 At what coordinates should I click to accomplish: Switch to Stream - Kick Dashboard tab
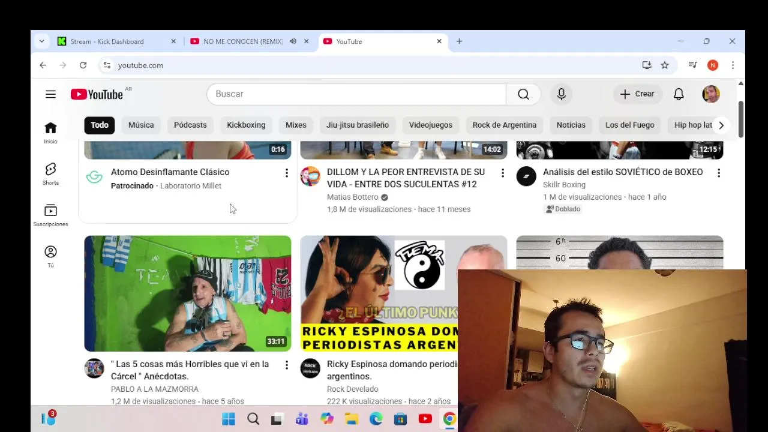tap(107, 41)
